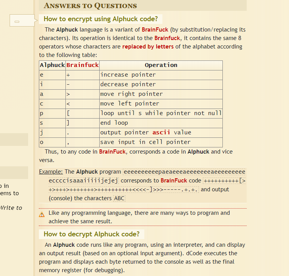Click the bold 'Alphuck' in the decrypt paragraph
The width and height of the screenshot is (289, 276).
tap(64, 245)
